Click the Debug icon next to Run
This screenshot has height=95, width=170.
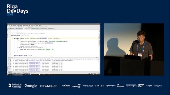click(x=35, y=27)
